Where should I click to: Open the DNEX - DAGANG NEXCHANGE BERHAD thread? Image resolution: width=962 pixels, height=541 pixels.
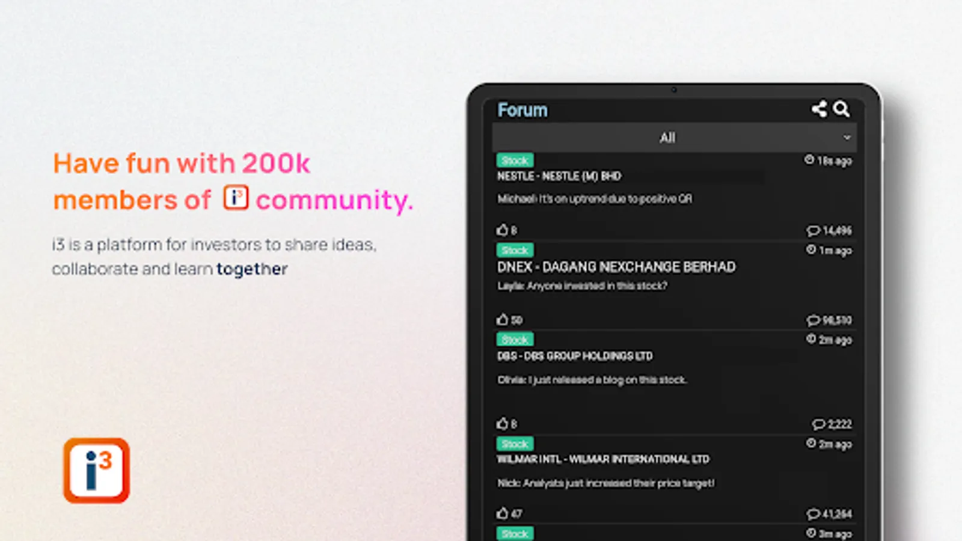click(x=616, y=267)
